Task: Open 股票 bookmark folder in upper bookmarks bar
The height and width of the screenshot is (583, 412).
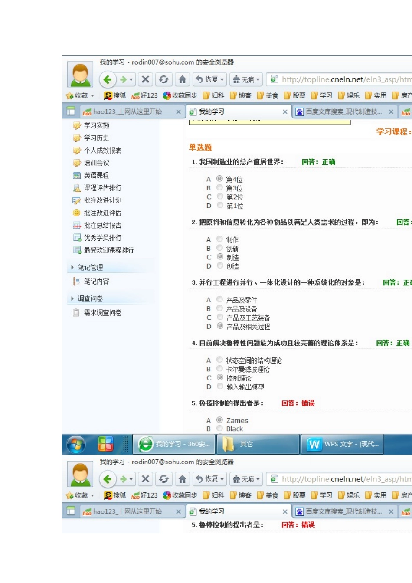Action: click(295, 95)
